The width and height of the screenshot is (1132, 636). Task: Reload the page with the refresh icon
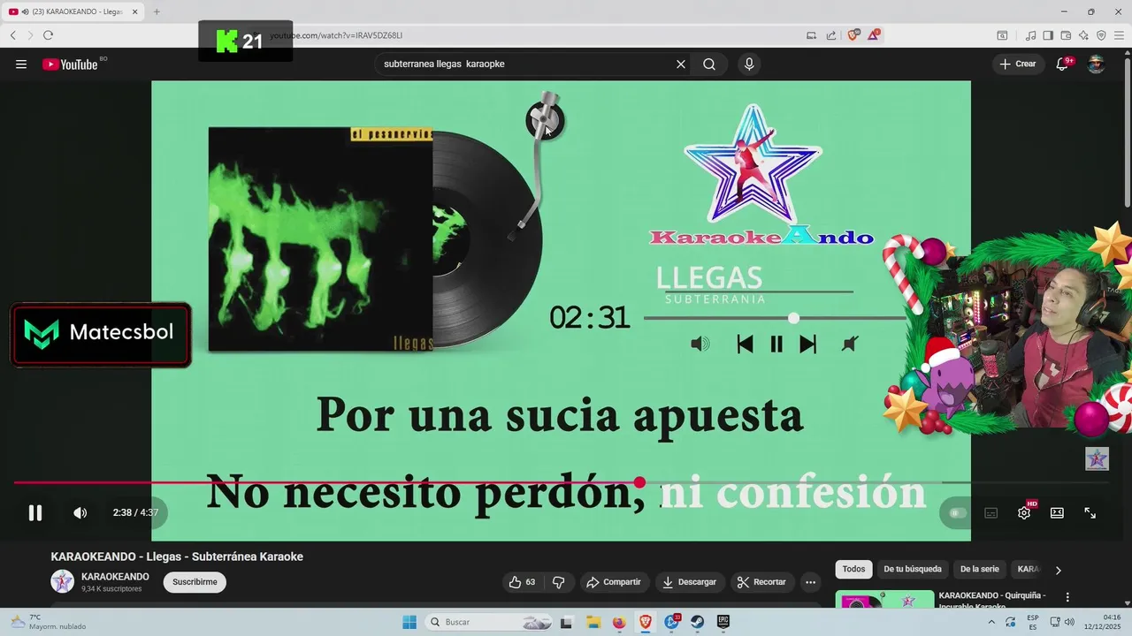pyautogui.click(x=48, y=35)
